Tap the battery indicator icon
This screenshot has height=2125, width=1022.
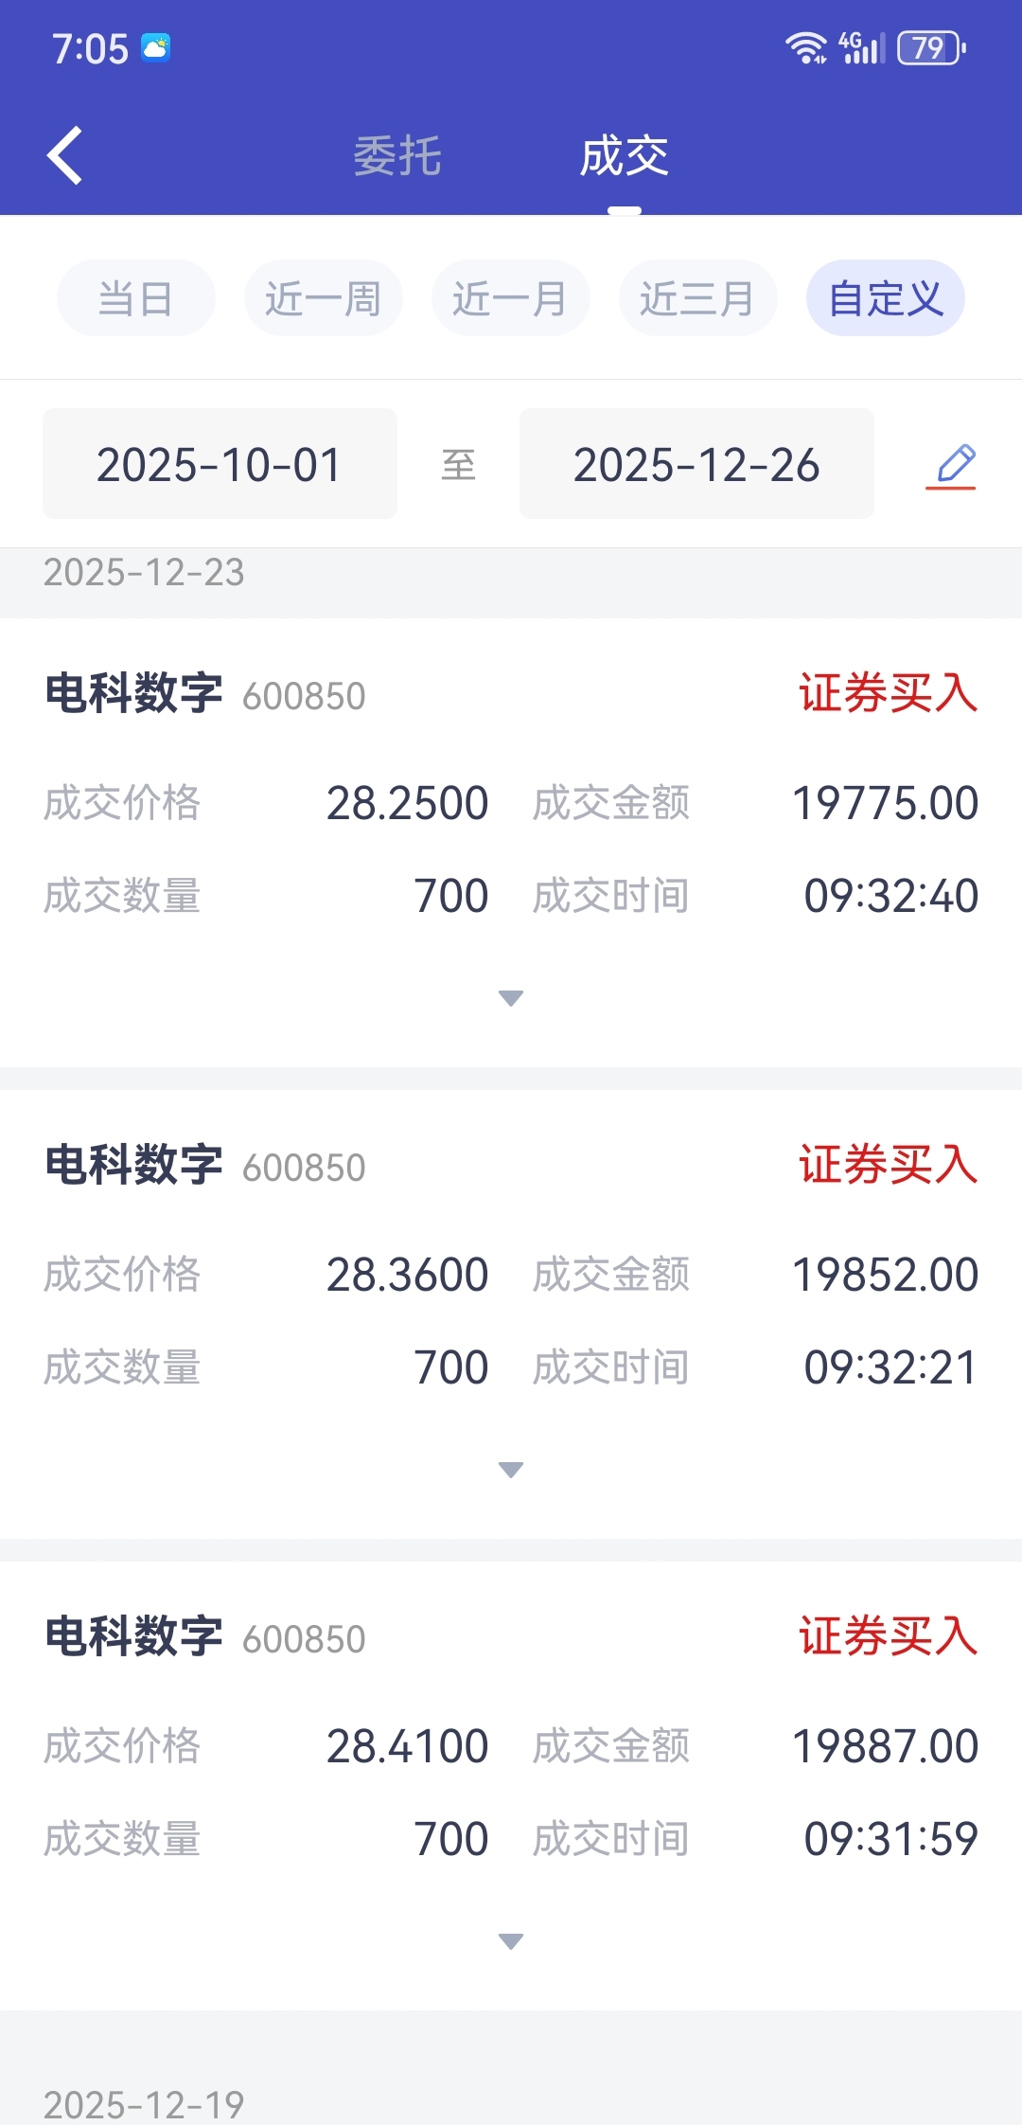coord(932,47)
